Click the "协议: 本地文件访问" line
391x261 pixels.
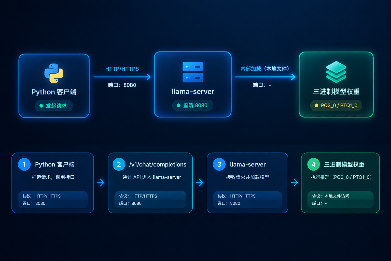[331, 196]
